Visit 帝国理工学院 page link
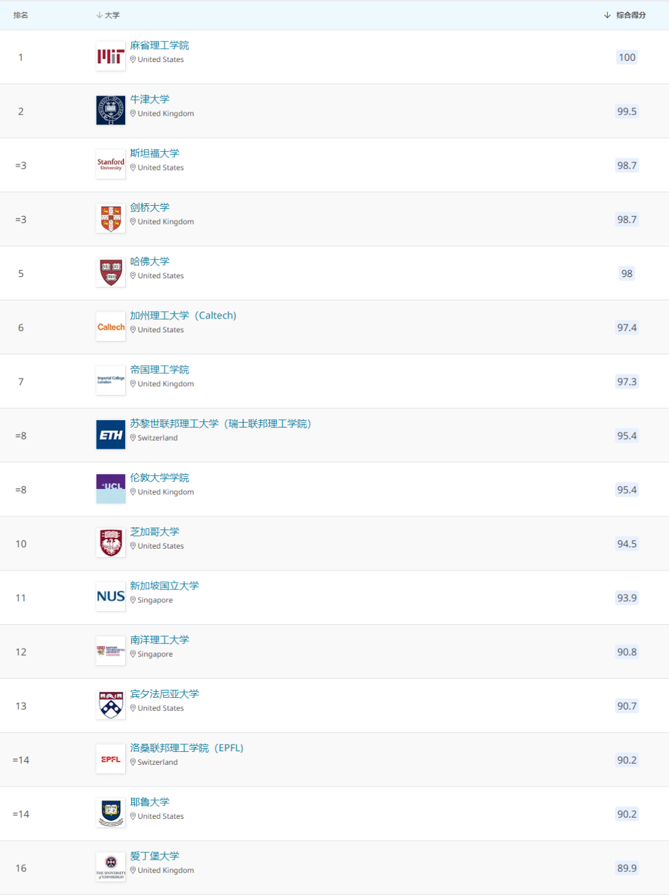Viewport: 669px width, 895px height. [x=159, y=370]
